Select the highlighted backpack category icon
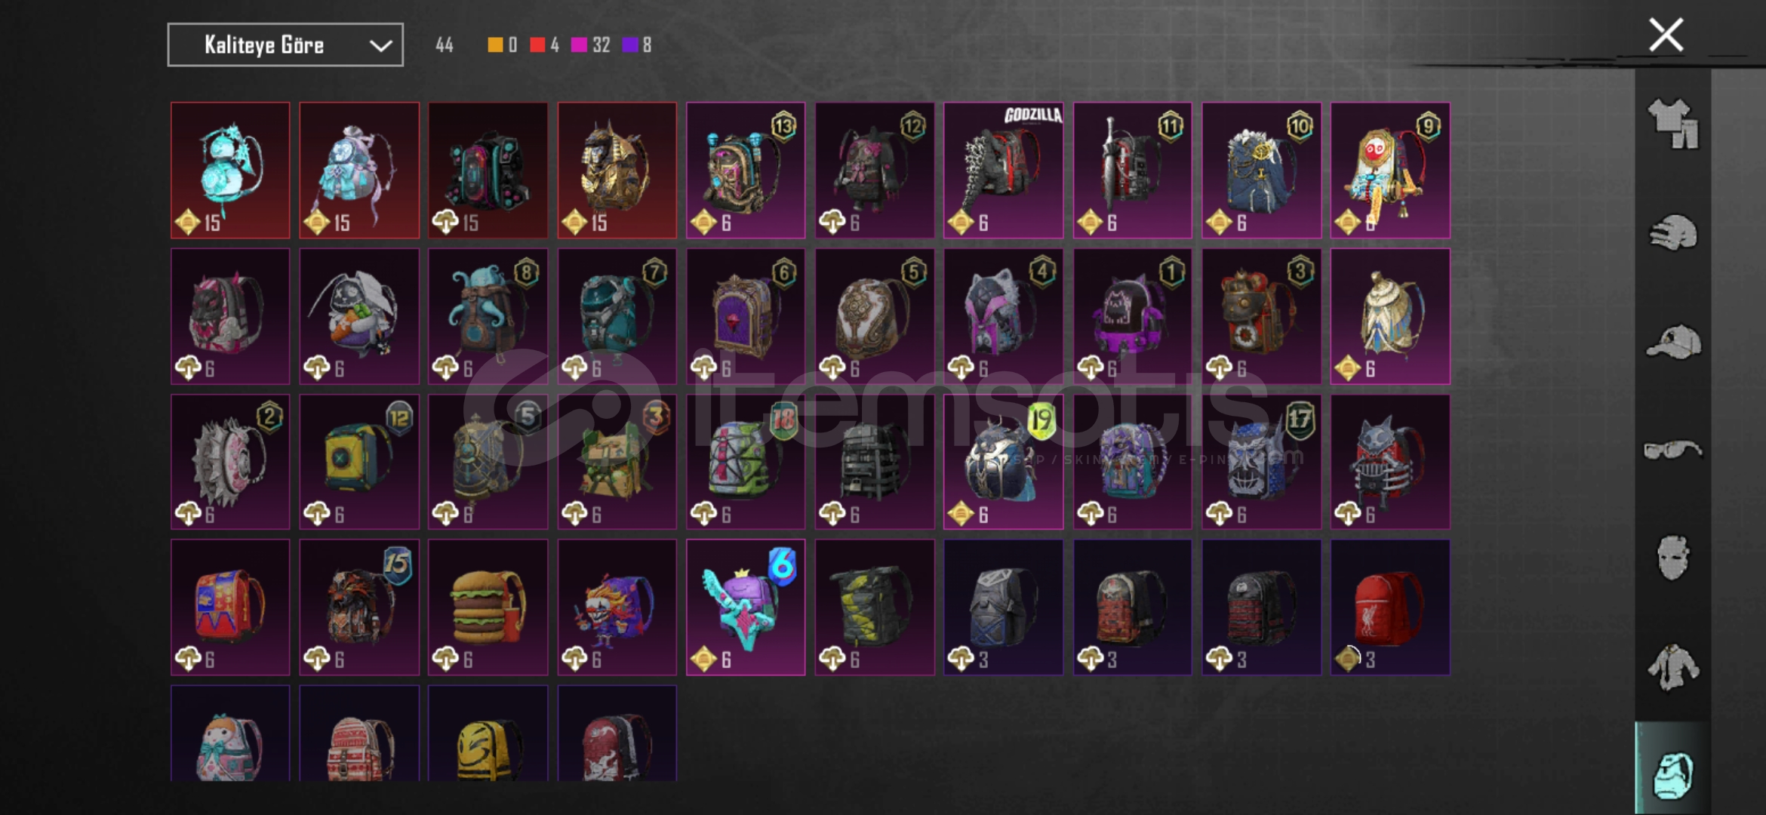This screenshot has height=815, width=1766. click(1673, 774)
